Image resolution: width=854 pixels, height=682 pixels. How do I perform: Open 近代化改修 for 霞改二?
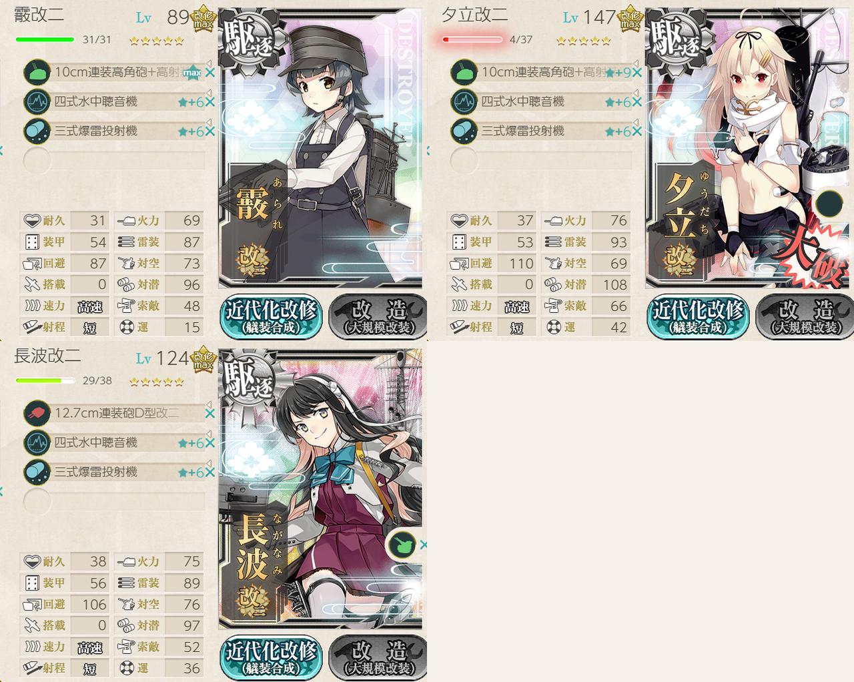(x=271, y=316)
